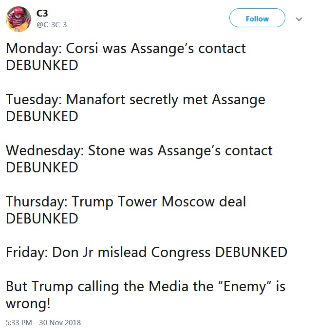This screenshot has width=317, height=333.
Task: Click DEBUNKED below the Tuesday line
Action: point(42,117)
